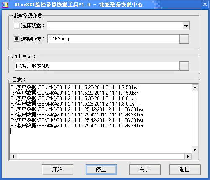210x180 pixels.
Task: Click the BlueSKY app icon in title bar
Action: pyautogui.click(x=5, y=5)
